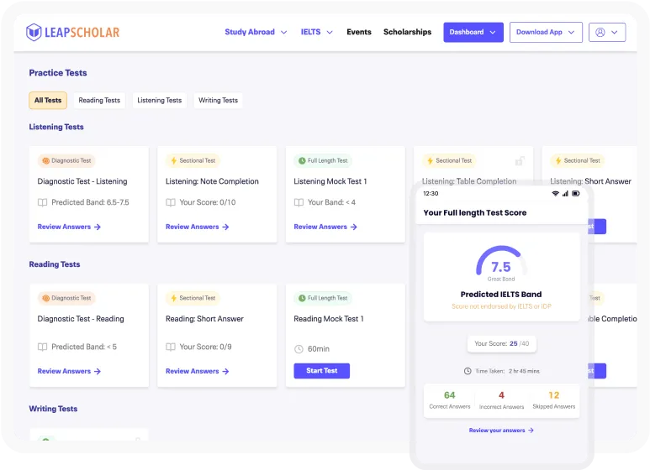Click the 7.5 band score gauge
This screenshot has height=470, width=650.
(x=501, y=263)
